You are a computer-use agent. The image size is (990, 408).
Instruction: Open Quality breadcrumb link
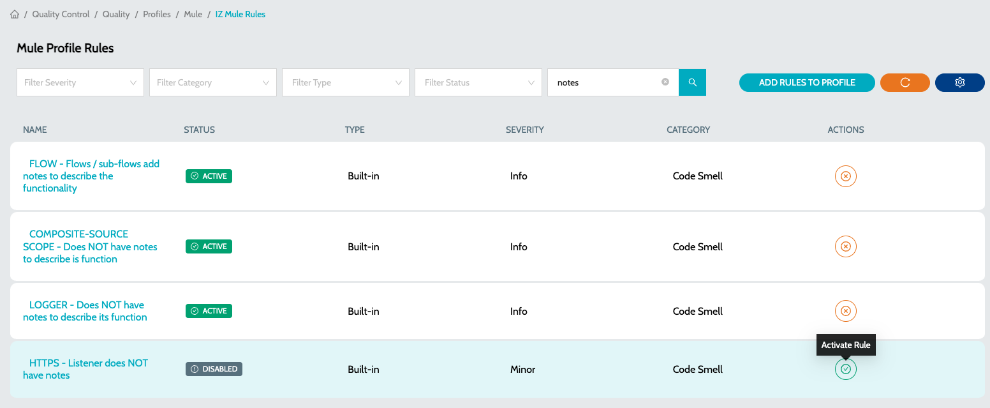pyautogui.click(x=116, y=14)
